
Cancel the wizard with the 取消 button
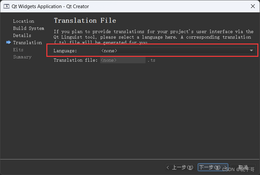point(243,167)
